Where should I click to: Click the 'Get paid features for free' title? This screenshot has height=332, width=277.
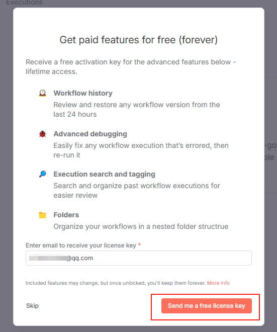point(139,40)
